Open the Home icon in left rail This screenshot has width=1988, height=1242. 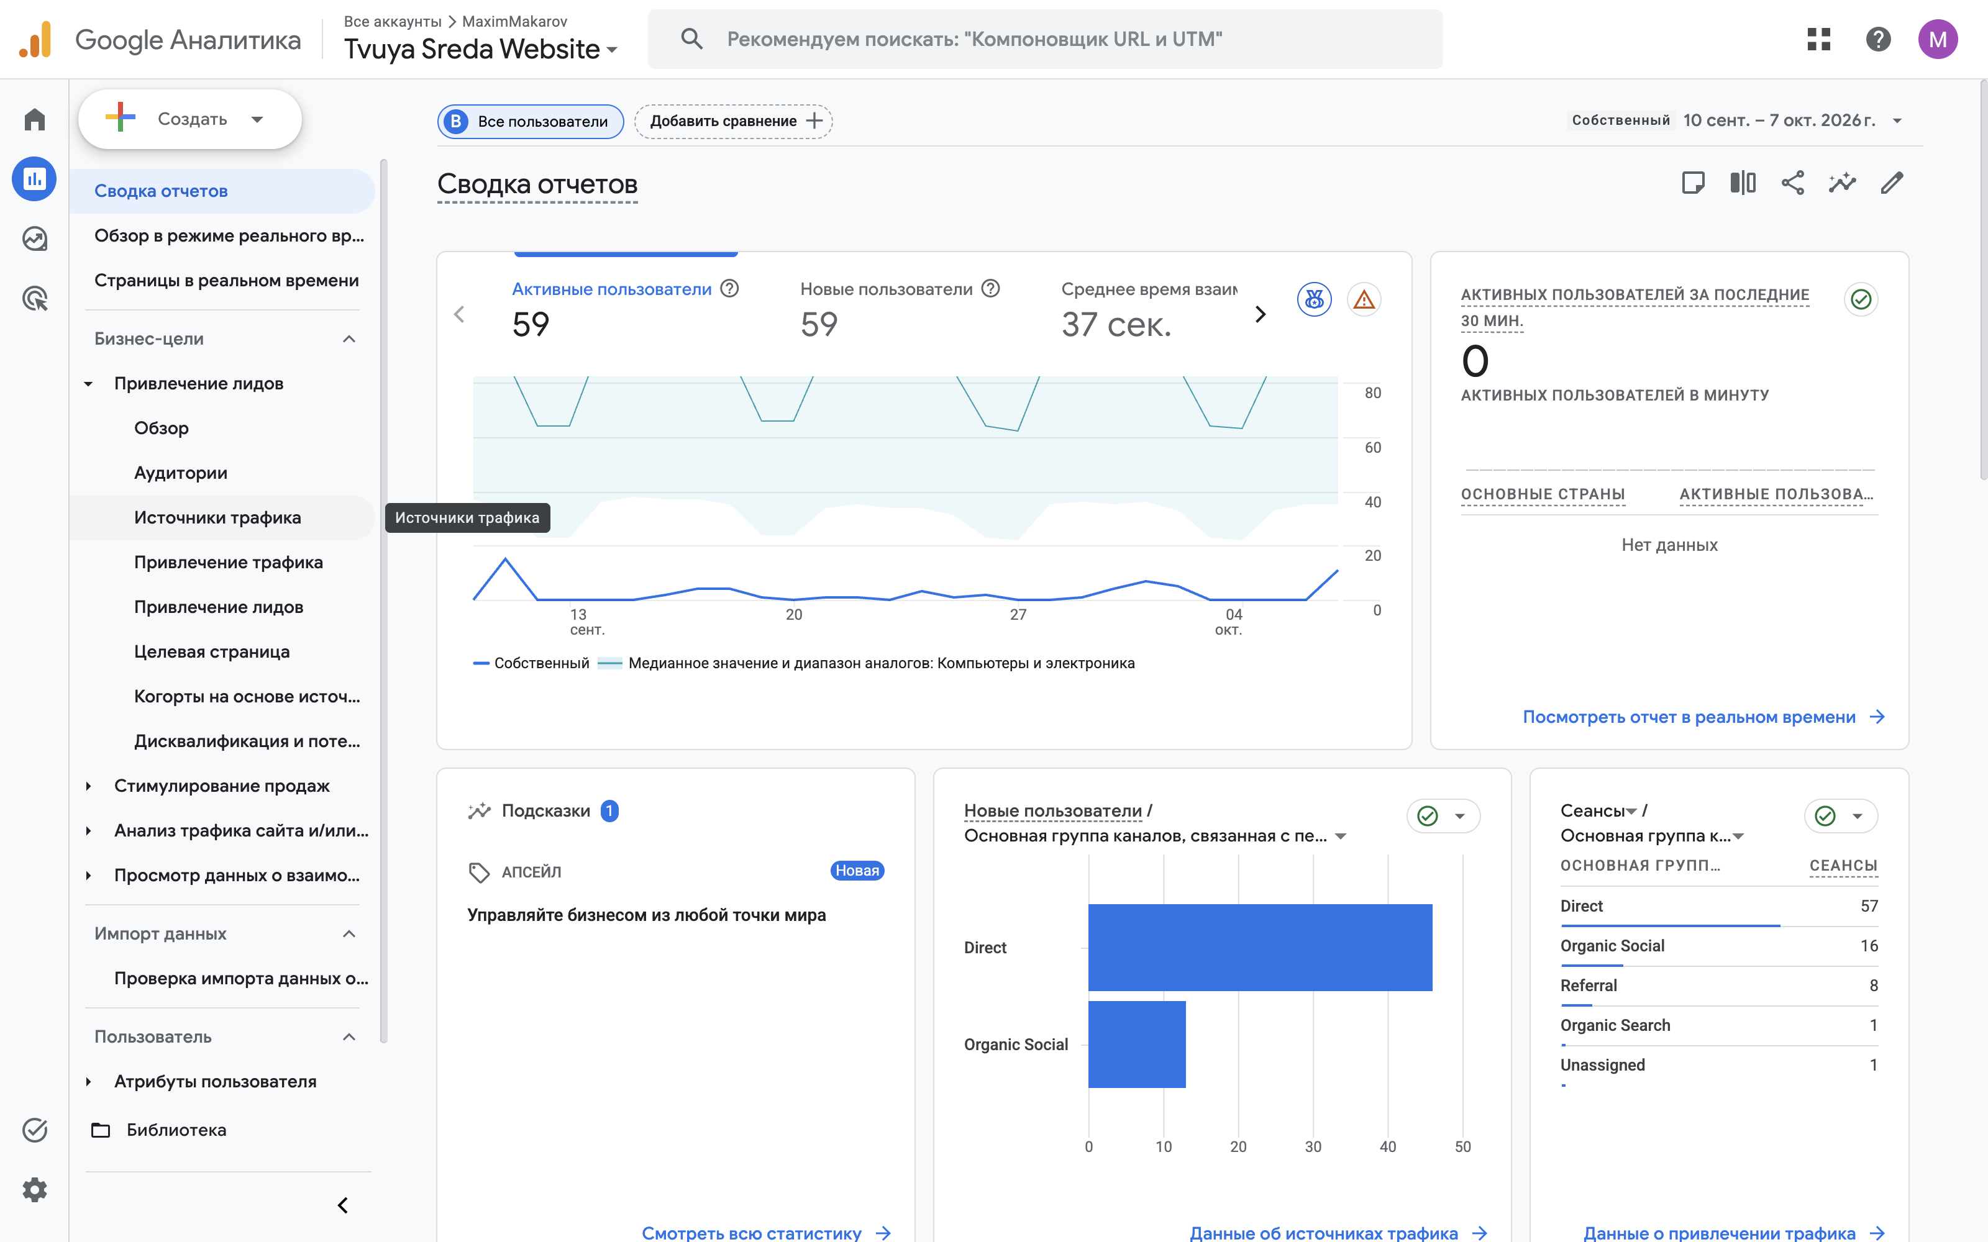point(35,120)
